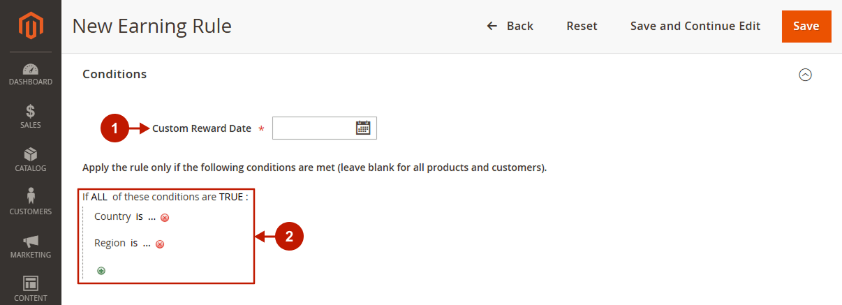Screen dimensions: 842x305
Task: Open the Catalog box icon
Action: click(31, 154)
